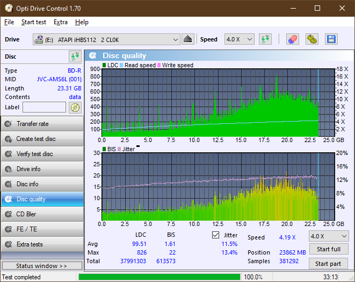Open the Drive info label
Image resolution: width=355 pixels, height=282 pixels.
28,169
